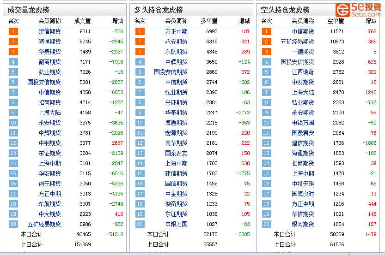Select 上海大陆 in 空头持仓龙虎榜 table
The height and width of the screenshot is (255, 385).
[303, 92]
